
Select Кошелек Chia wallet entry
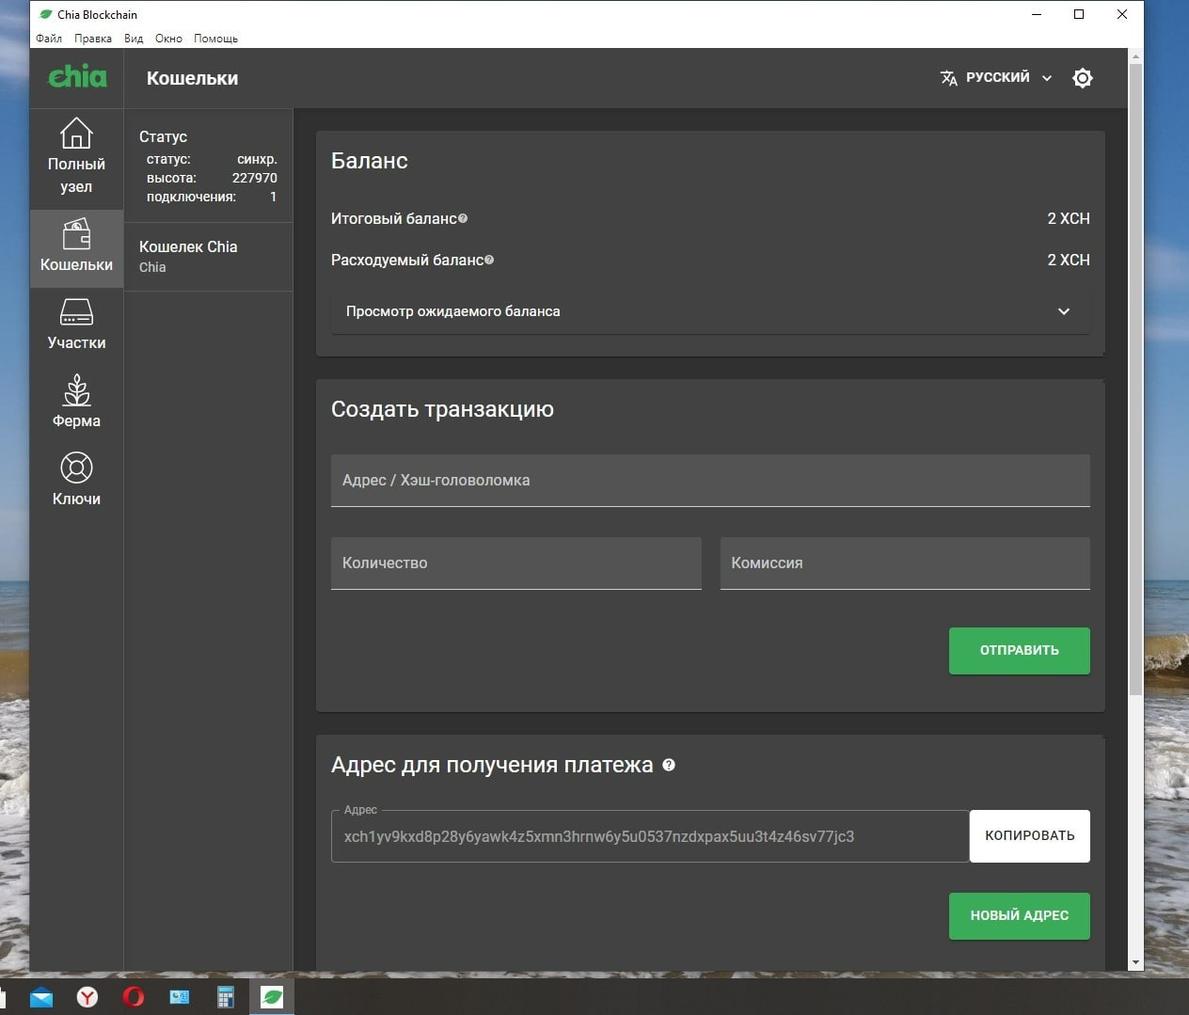pos(208,256)
